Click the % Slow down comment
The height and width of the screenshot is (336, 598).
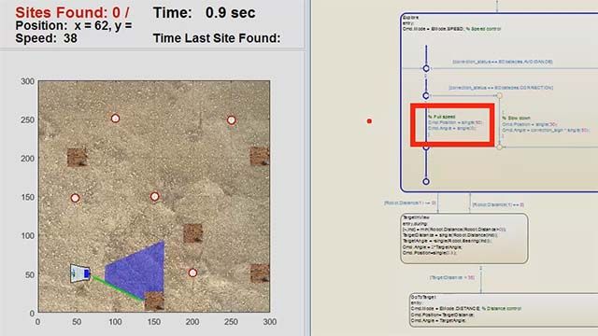point(516,119)
